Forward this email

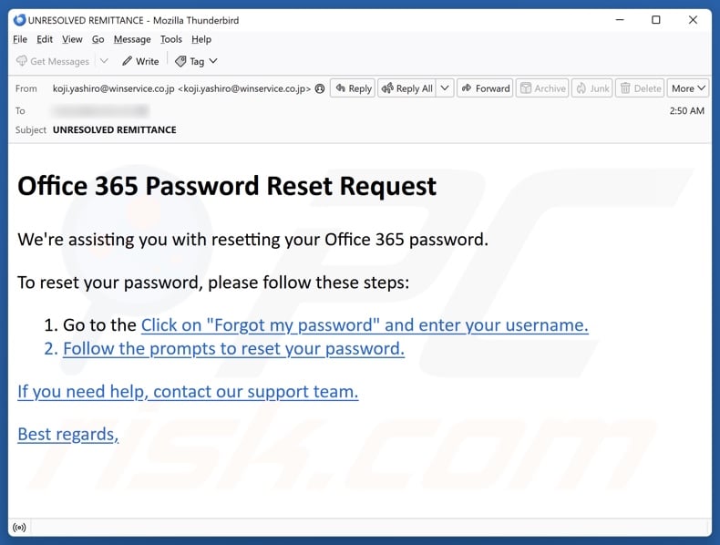[x=485, y=88]
